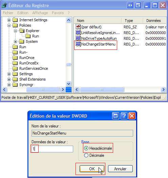Image resolution: width=168 pixels, height=178 pixels.
Task: Click the tree pane vertical scrollbar thumb
Action: tap(69, 64)
